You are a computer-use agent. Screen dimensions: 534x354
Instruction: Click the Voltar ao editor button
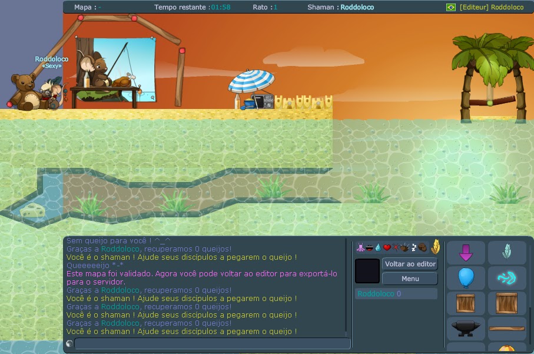(x=410, y=264)
